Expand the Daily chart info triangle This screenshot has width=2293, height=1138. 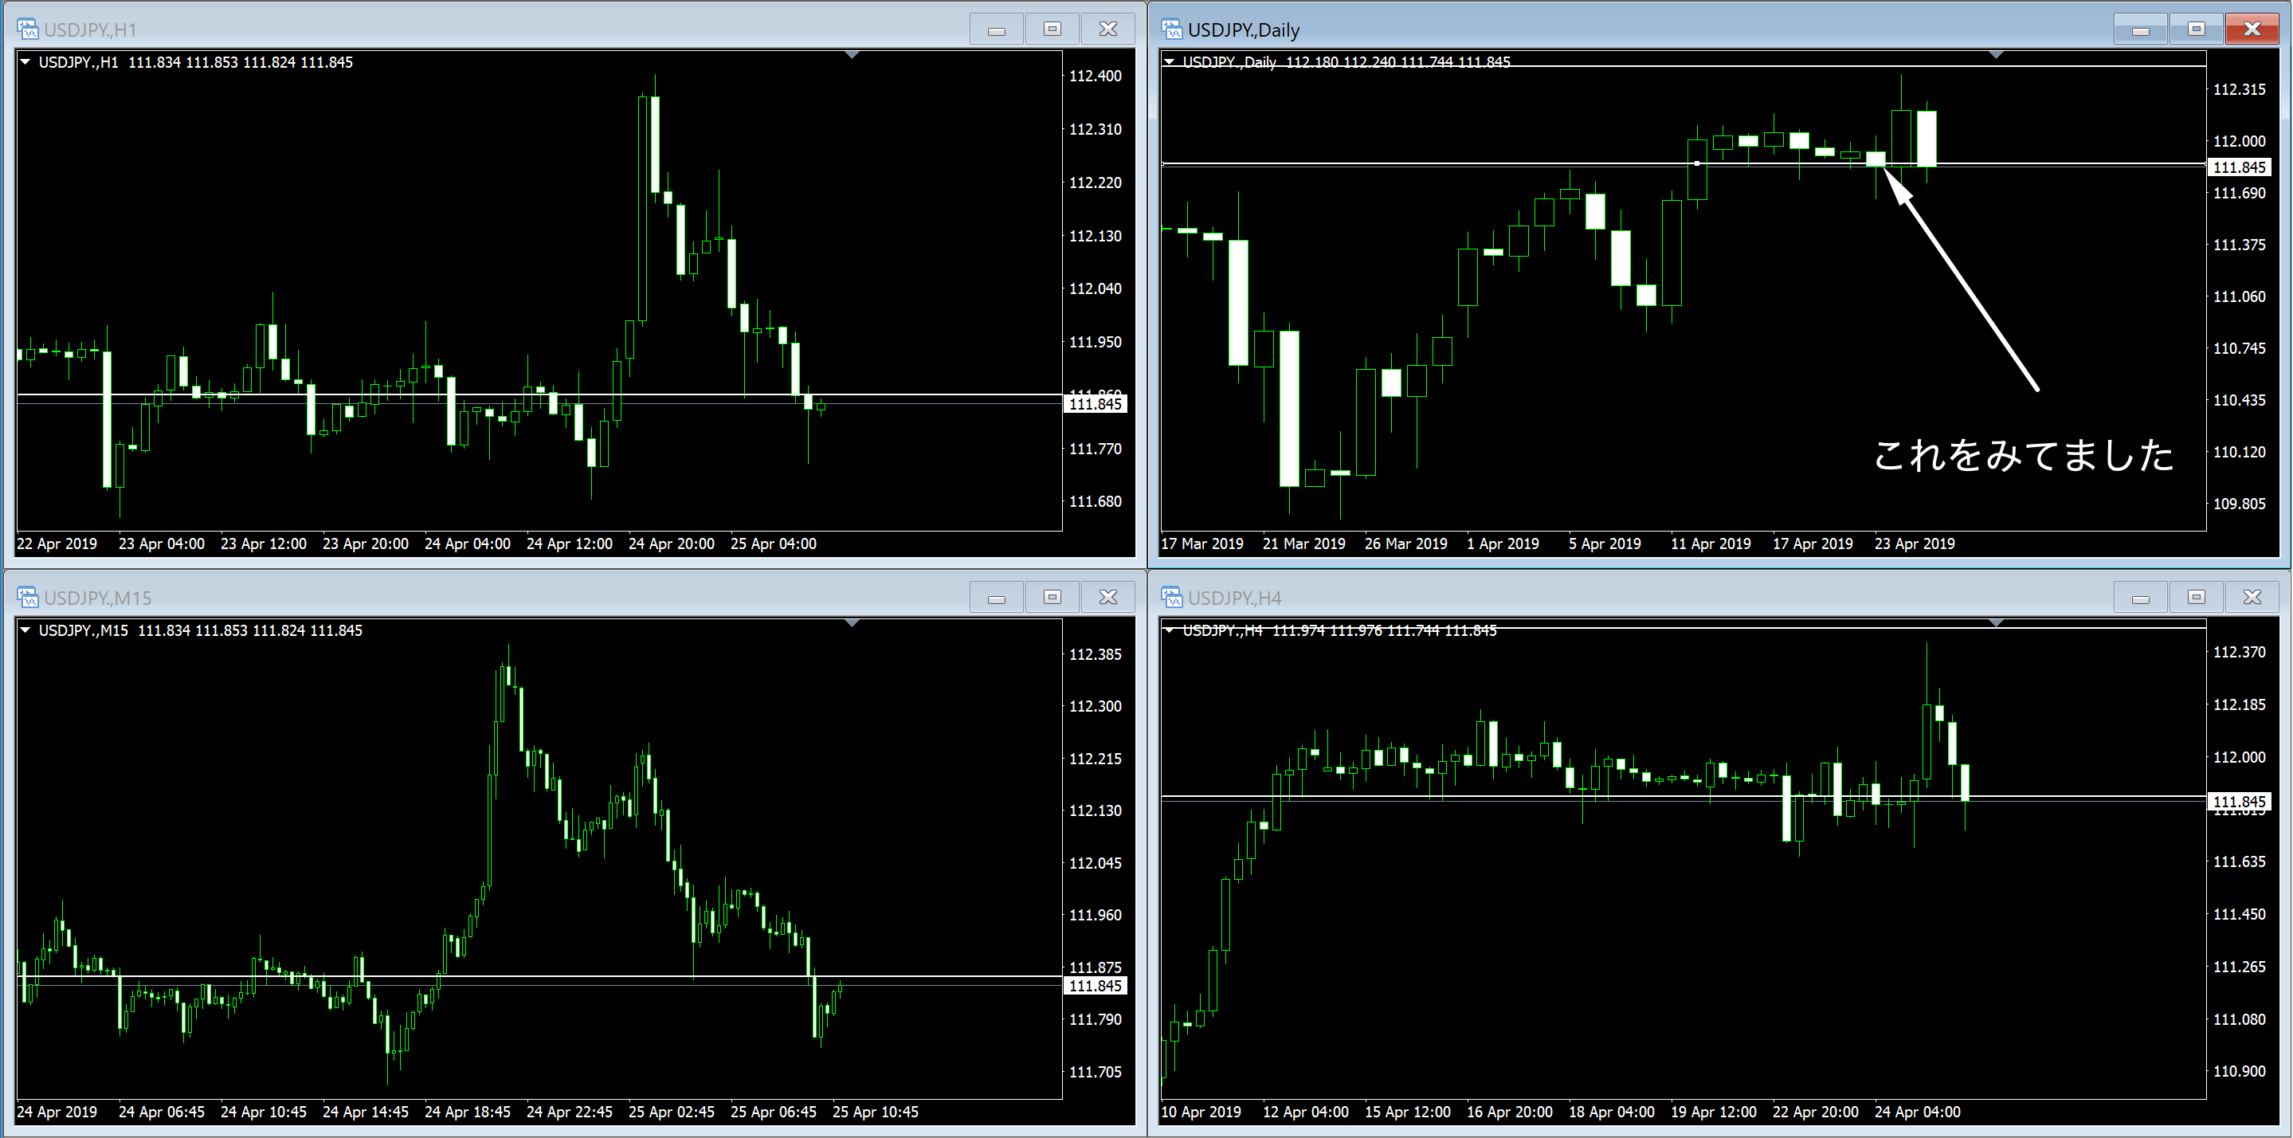point(1170,61)
